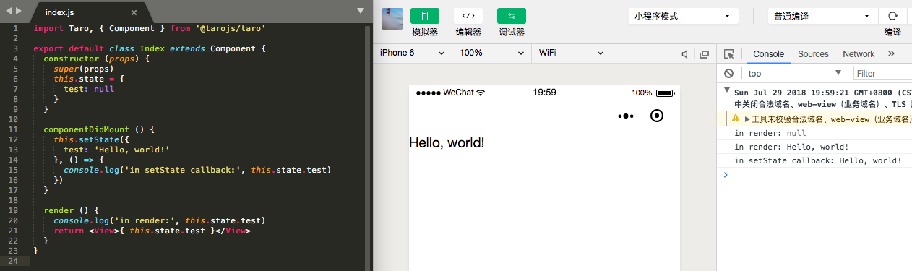Click the console prompt arrow
This screenshot has height=271, width=912.
click(726, 174)
